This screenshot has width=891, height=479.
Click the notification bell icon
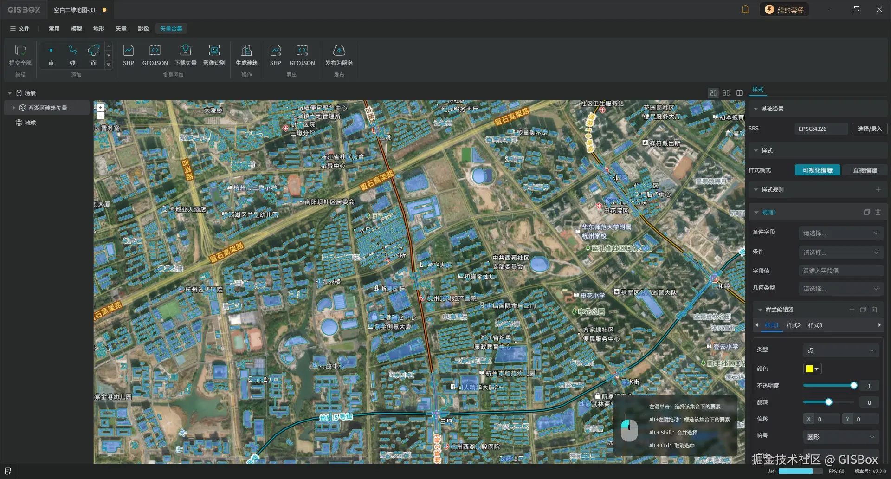pos(745,10)
